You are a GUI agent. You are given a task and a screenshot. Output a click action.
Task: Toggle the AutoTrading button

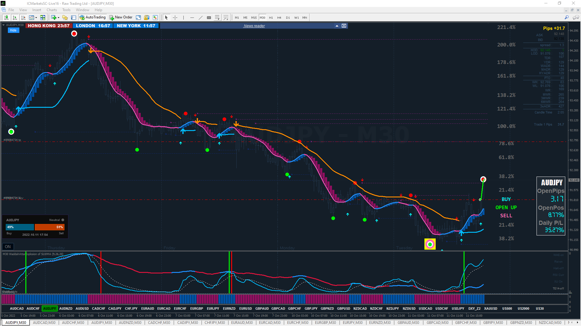coord(93,18)
